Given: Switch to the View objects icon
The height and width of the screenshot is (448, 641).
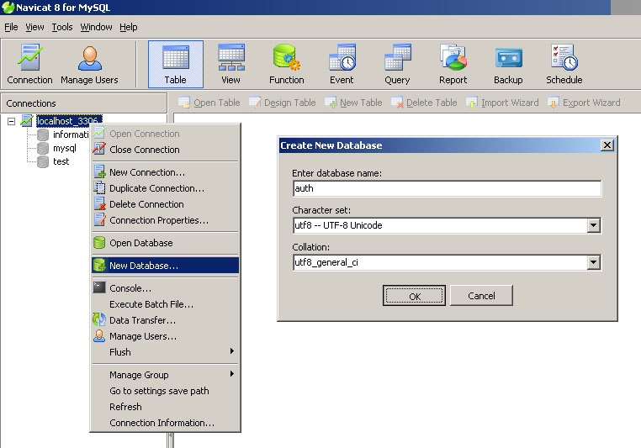Looking at the screenshot, I should (x=231, y=64).
